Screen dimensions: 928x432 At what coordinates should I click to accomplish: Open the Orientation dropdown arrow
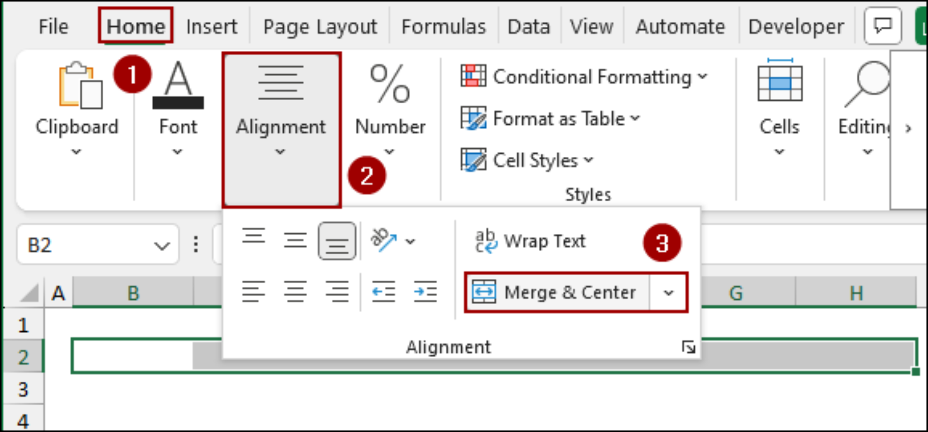coord(410,241)
